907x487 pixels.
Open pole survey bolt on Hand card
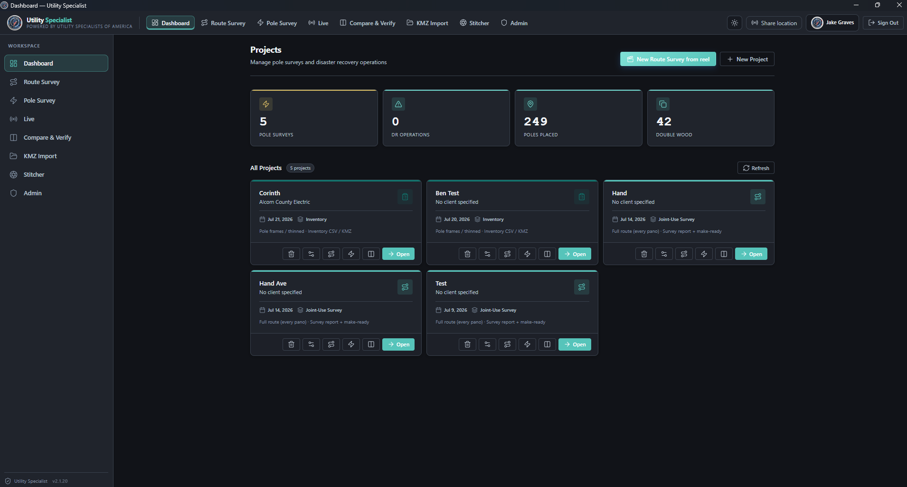click(704, 254)
